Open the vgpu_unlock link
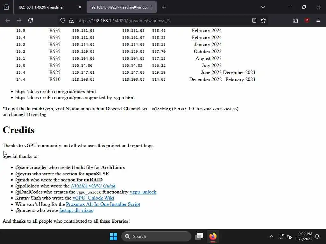The width and height of the screenshot is (326, 244). click(143, 192)
